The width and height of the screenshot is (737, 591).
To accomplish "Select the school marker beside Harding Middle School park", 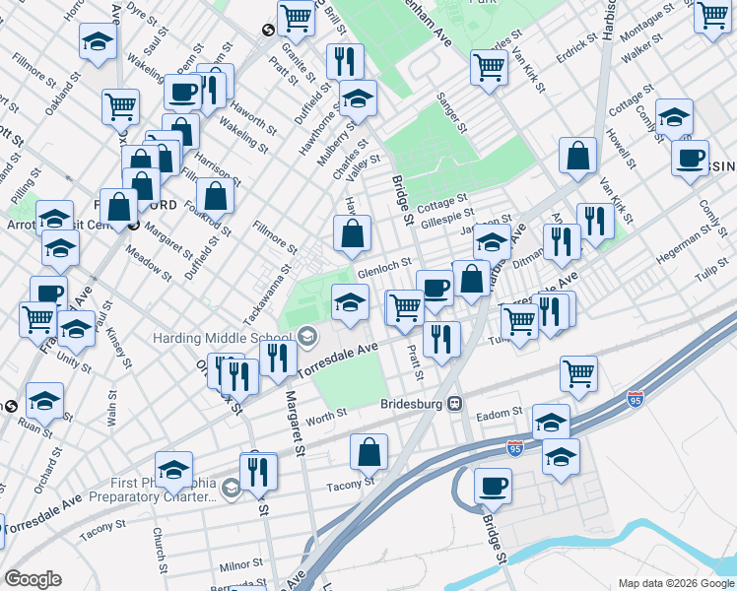I will click(350, 305).
